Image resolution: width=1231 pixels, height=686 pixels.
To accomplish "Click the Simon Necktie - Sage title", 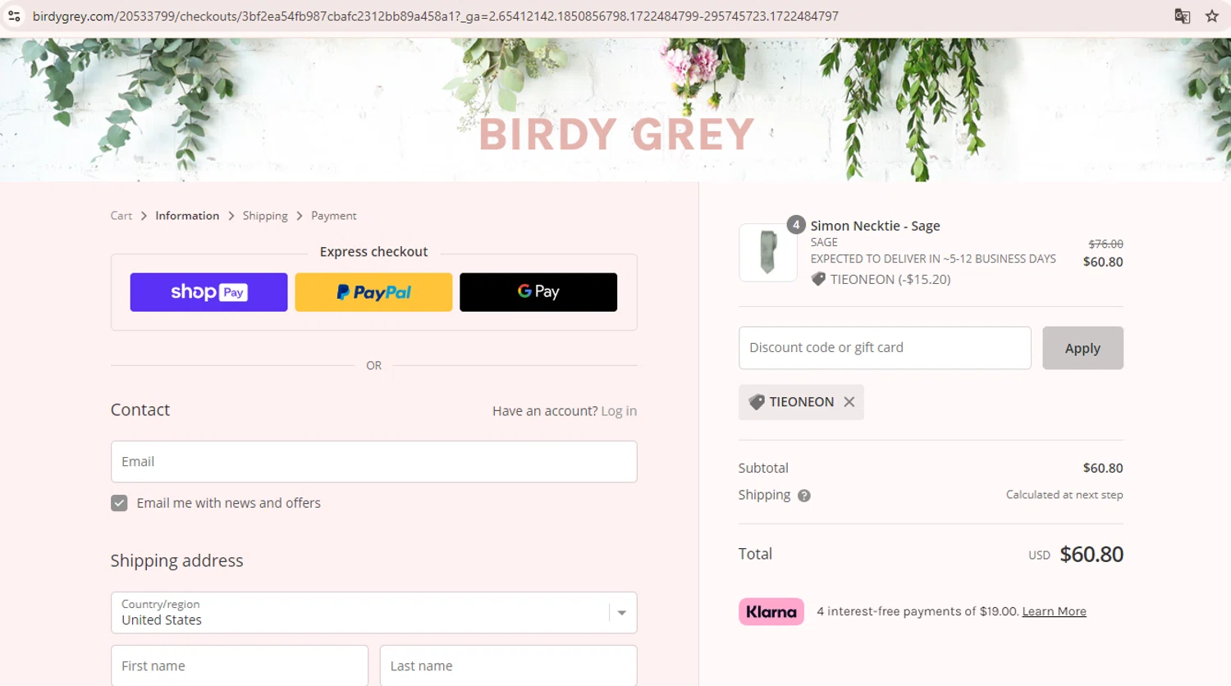I will [x=876, y=226].
